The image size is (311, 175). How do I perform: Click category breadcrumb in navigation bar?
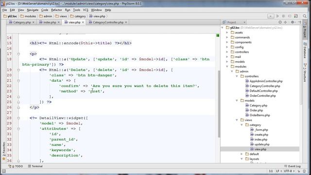click(x=78, y=16)
